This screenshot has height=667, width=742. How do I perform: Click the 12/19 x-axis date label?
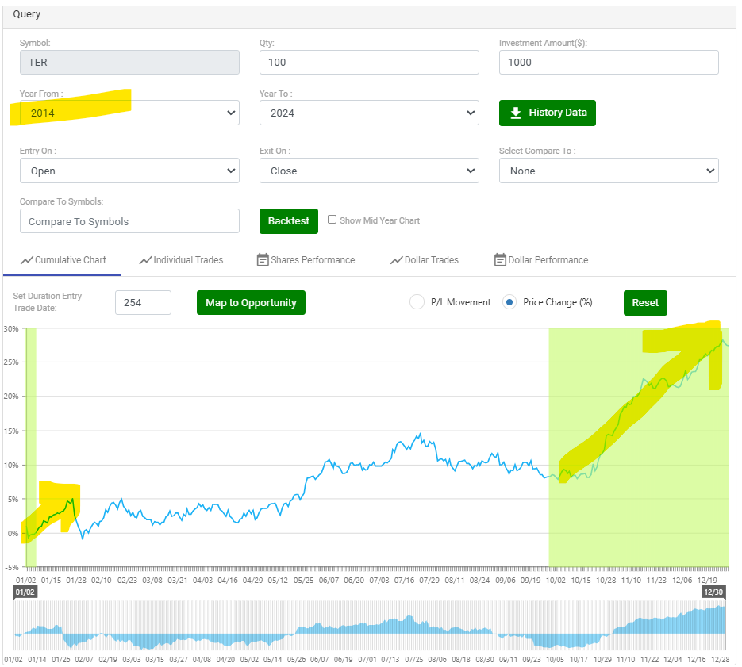tap(707, 581)
